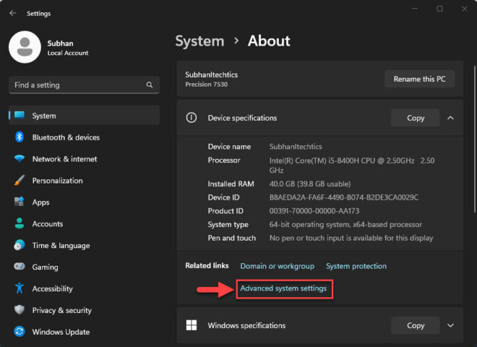The image size is (477, 347).
Task: Click the 40.0 GB installed RAM value
Action: pos(309,183)
